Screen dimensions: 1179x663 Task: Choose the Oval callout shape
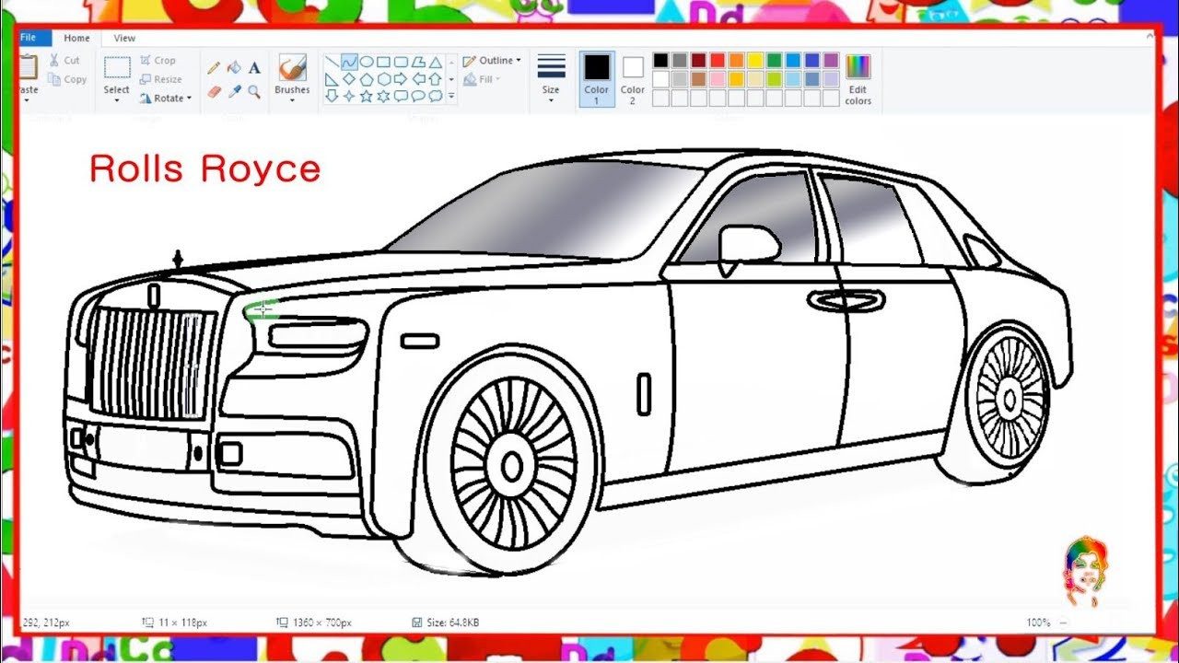coord(418,96)
